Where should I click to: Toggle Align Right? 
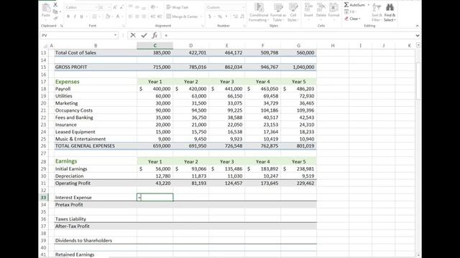point(144,16)
